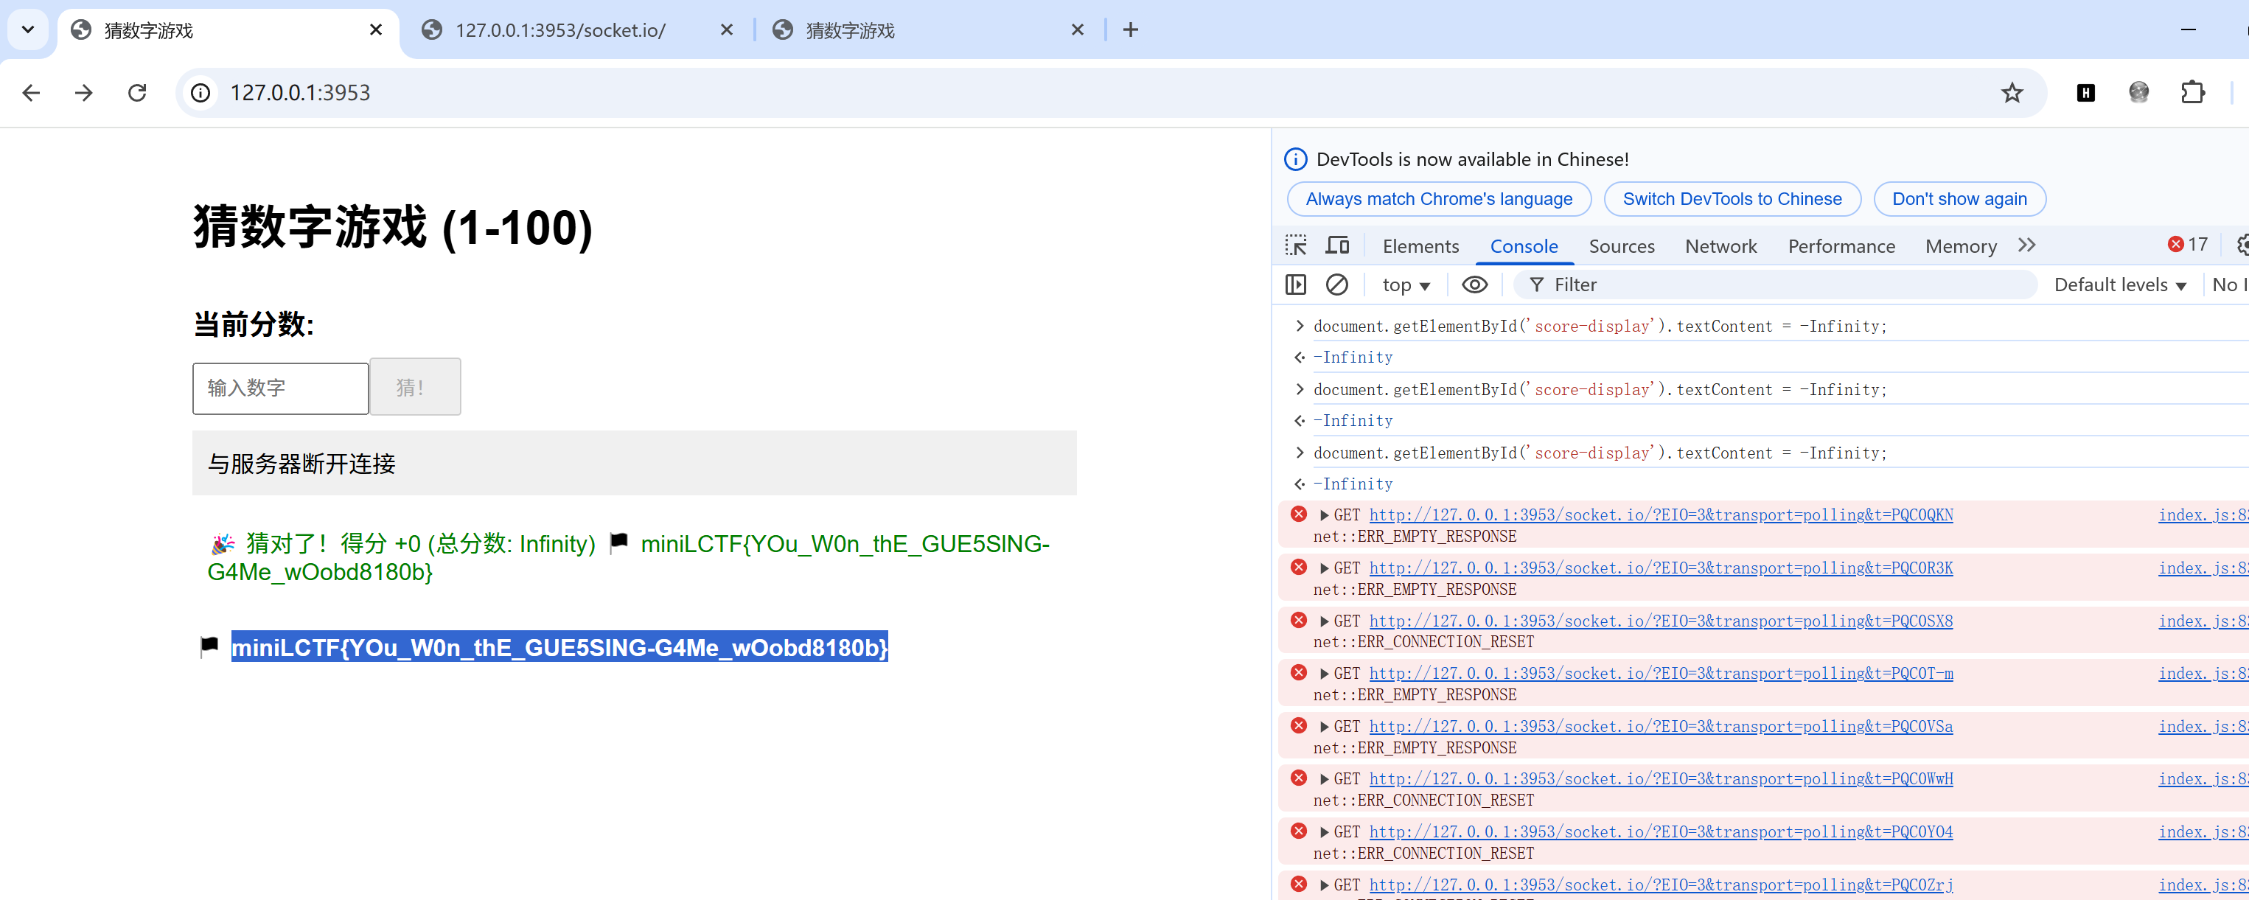Open the socket.io URL ending PQCOR3K
2249x900 pixels.
(1661, 568)
